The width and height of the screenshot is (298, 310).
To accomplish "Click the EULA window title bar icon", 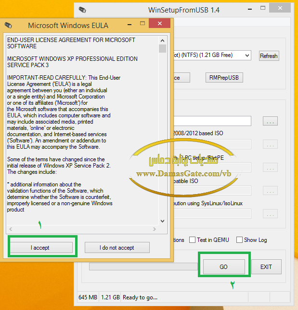I will click(x=8, y=25).
